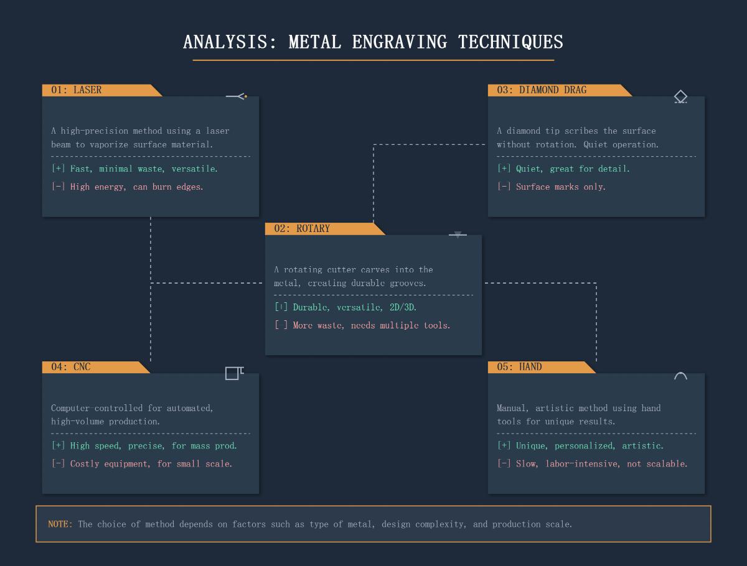This screenshot has height=566, width=747.
Task: Click the [-] marker beside 'Surface marks only'
Action: 504,187
